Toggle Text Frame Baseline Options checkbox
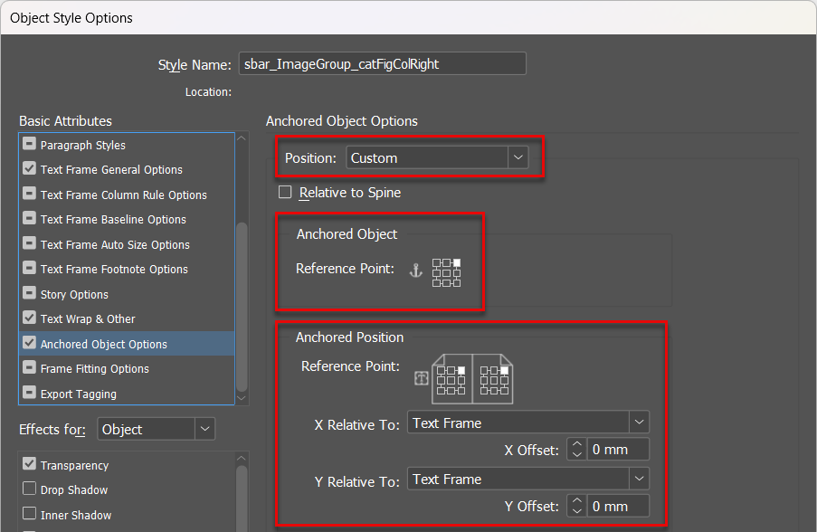 pos(30,218)
